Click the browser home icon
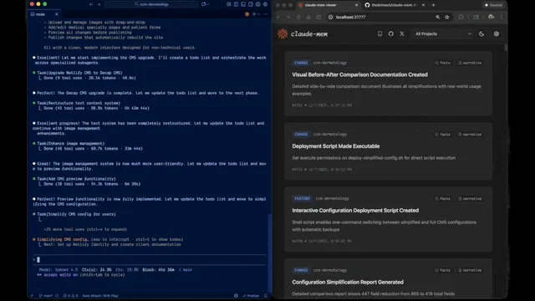 [x=308, y=17]
